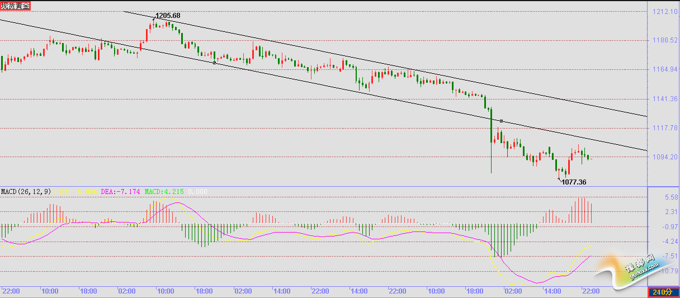The height and width of the screenshot is (298, 680).
Task: Click the white 0.000 value in MACD header
Action: (197, 192)
